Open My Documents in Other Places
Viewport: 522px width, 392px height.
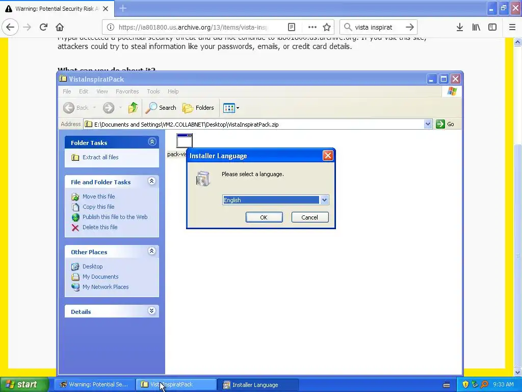point(100,277)
